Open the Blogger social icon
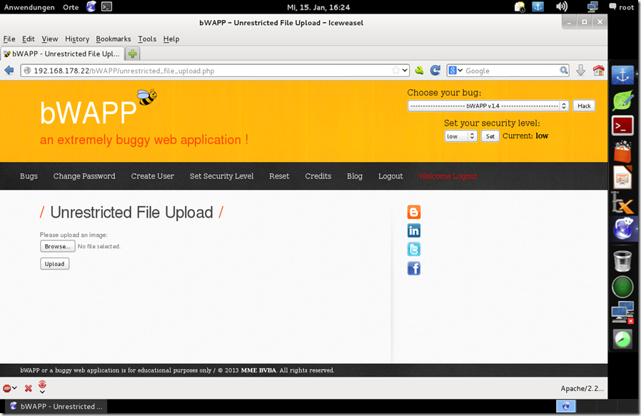The height and width of the screenshot is (416, 641). (414, 212)
